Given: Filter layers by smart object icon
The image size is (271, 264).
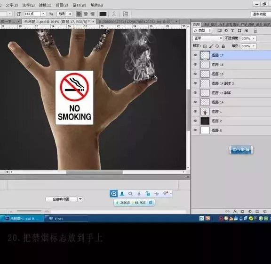Looking at the screenshot, I should (x=246, y=30).
